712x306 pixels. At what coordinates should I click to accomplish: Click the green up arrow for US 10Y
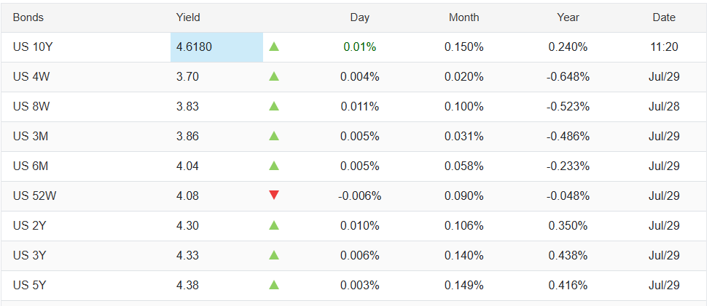click(x=274, y=47)
